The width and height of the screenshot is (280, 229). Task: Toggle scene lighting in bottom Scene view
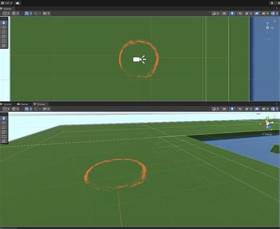point(232,109)
